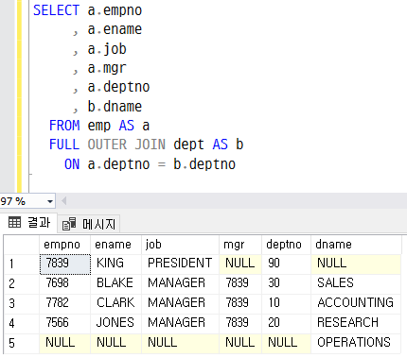This screenshot has height=358, width=407.
Task: Click the JONES ename cell
Action: tap(116, 324)
